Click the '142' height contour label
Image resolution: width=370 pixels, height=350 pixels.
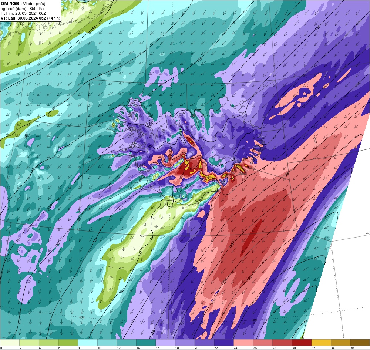[53, 108]
